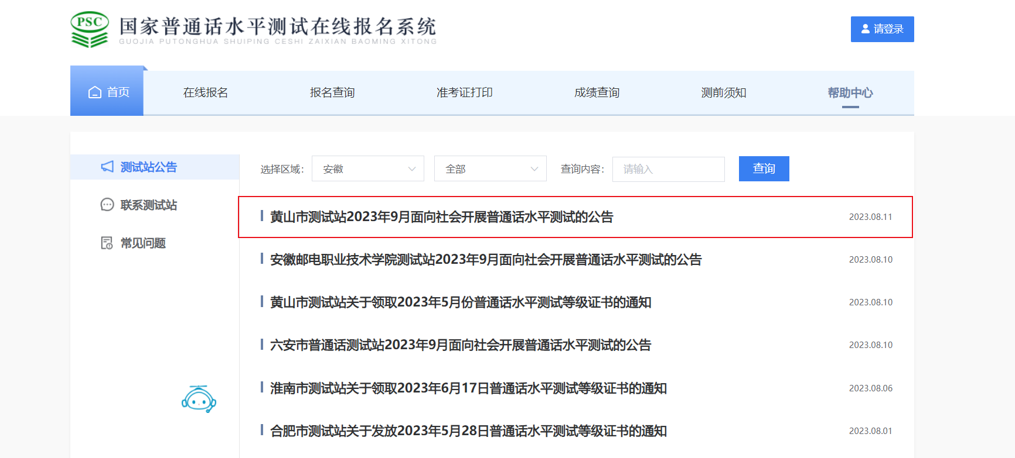1015x458 pixels.
Task: Open the robot customer service assistant
Action: (199, 399)
